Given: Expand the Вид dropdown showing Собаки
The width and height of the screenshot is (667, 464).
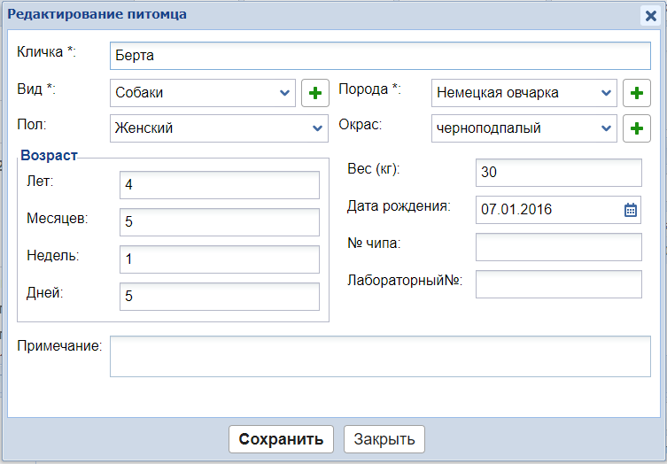Looking at the screenshot, I should point(203,93).
